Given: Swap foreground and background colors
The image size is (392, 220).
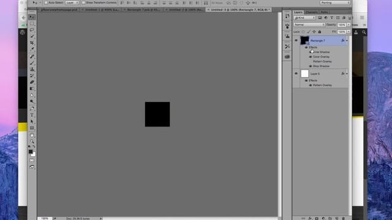Looking at the screenshot, I should [34, 147].
